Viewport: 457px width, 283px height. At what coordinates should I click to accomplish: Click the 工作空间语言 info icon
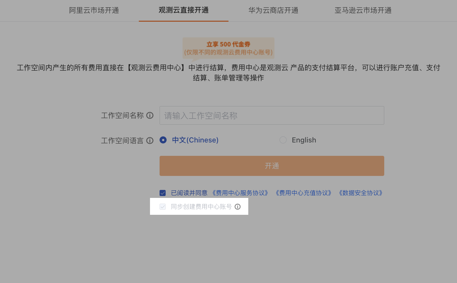tap(150, 141)
